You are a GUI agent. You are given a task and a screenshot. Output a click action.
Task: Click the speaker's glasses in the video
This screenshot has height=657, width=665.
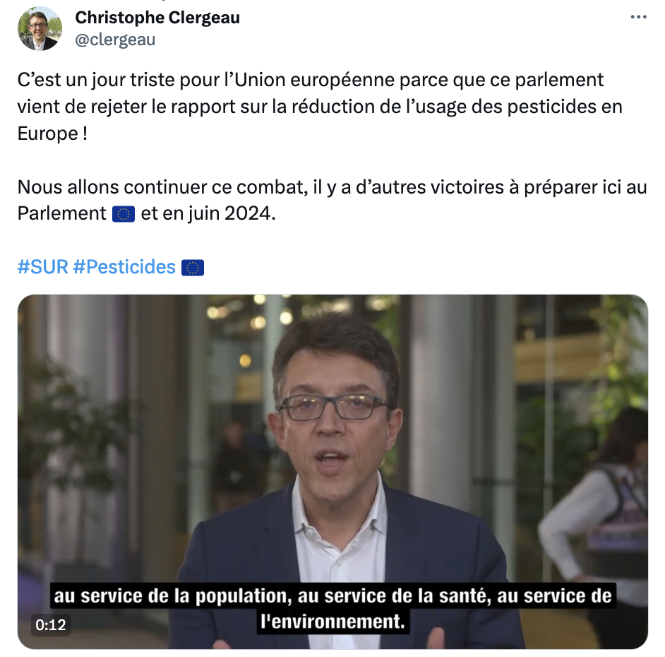point(334,408)
